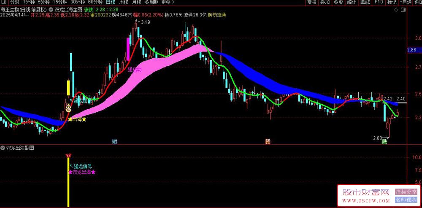Add stock via +自选 button
422x208 pixels.
tap(406, 3)
